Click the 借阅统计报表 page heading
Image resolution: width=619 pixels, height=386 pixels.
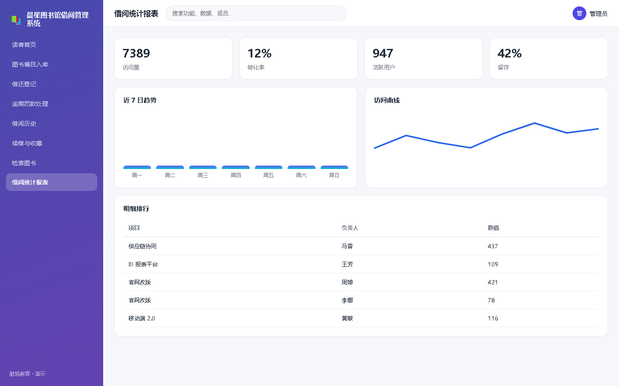click(136, 14)
